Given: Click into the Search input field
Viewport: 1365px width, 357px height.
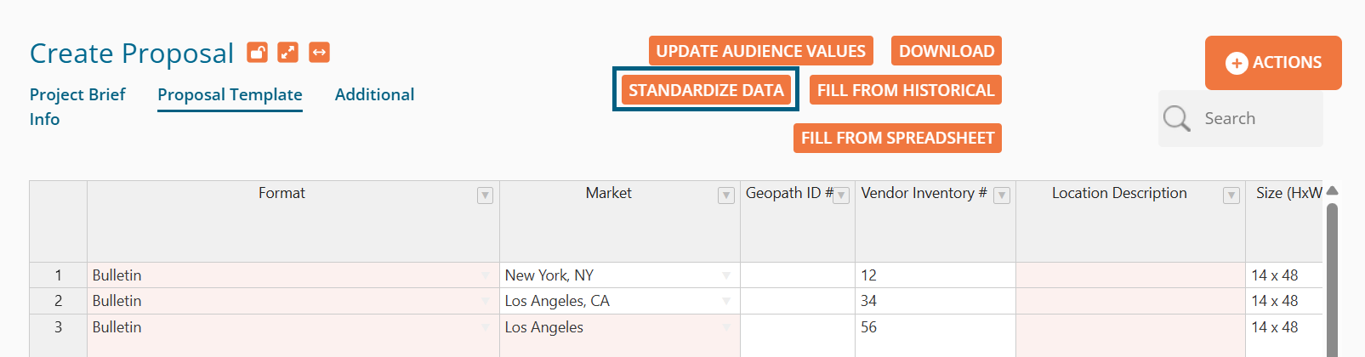Looking at the screenshot, I should pyautogui.click(x=1259, y=118).
